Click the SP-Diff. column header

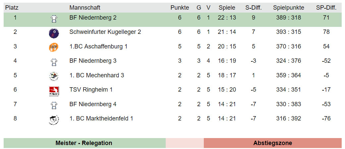[x=326, y=8]
